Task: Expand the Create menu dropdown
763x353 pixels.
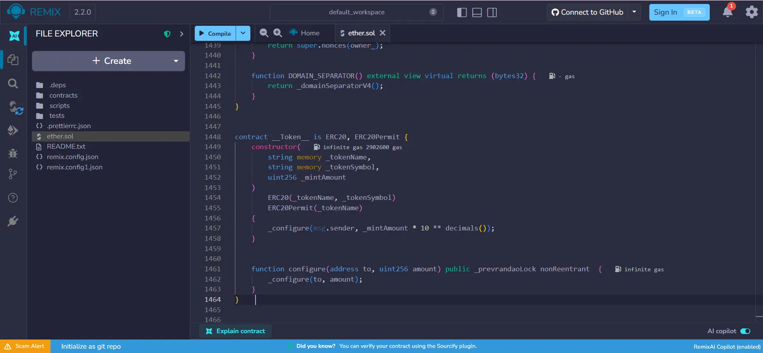Action: [176, 61]
